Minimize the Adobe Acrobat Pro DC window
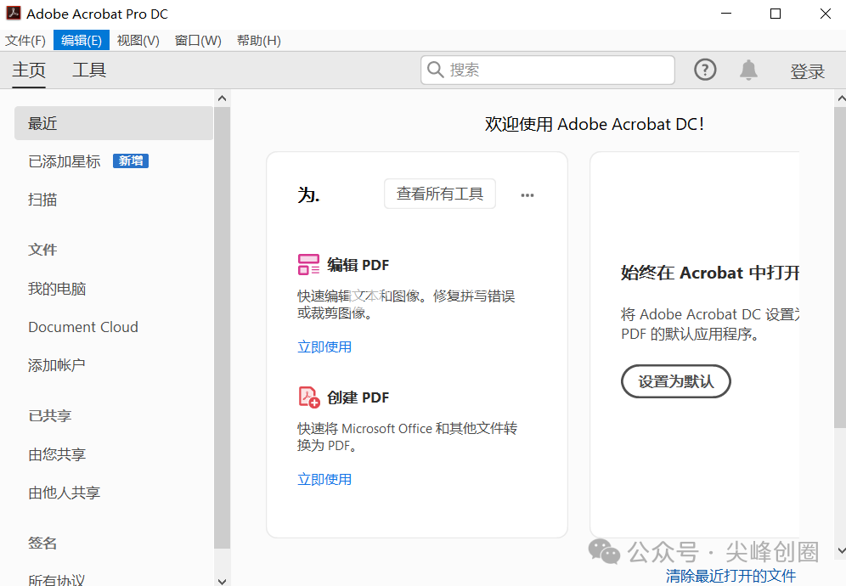Viewport: 846px width, 586px height. point(726,14)
